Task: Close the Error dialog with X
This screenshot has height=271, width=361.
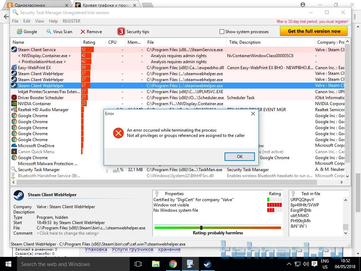Action: (x=253, y=114)
